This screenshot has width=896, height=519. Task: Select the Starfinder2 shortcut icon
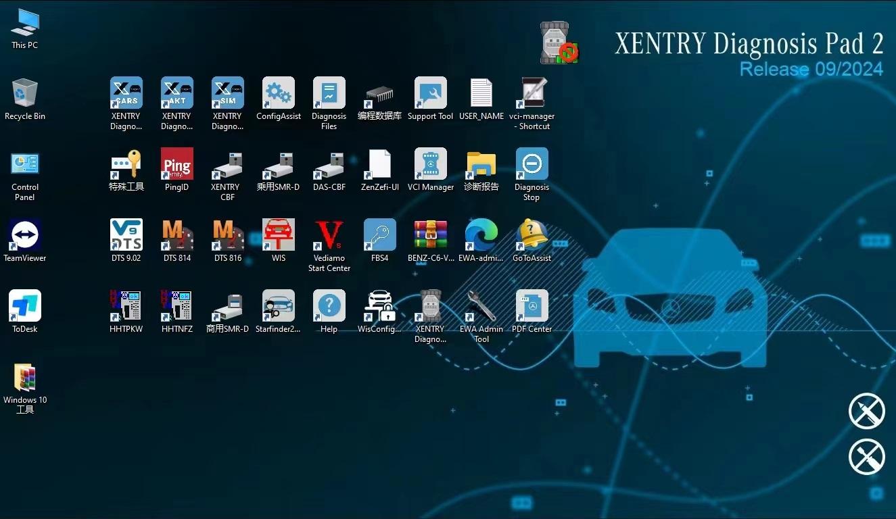[278, 306]
